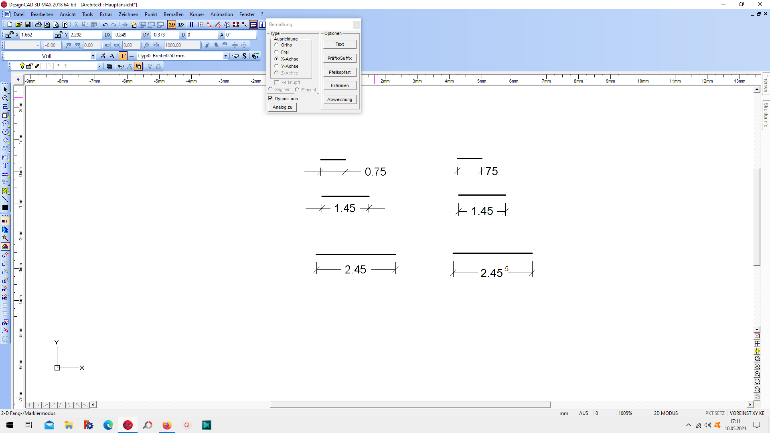Uncheck the Dynam. aus checkbox
The width and height of the screenshot is (770, 433).
(270, 98)
